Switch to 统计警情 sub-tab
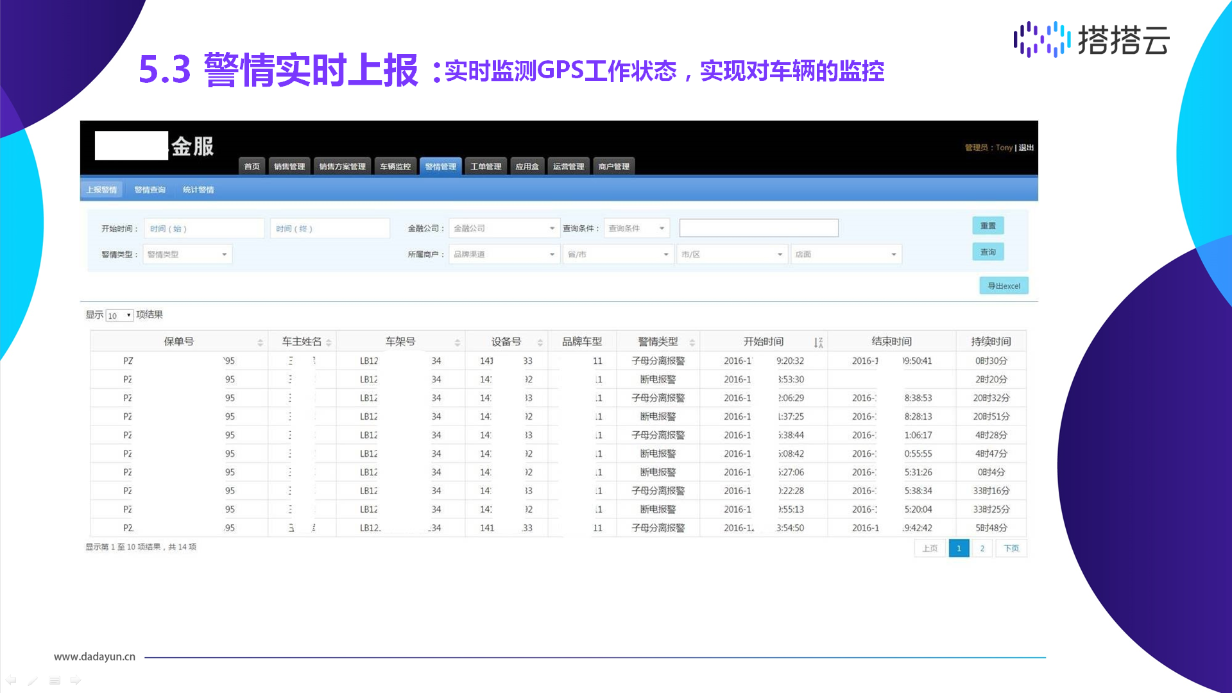Screen dimensions: 1232x693 tap(198, 190)
